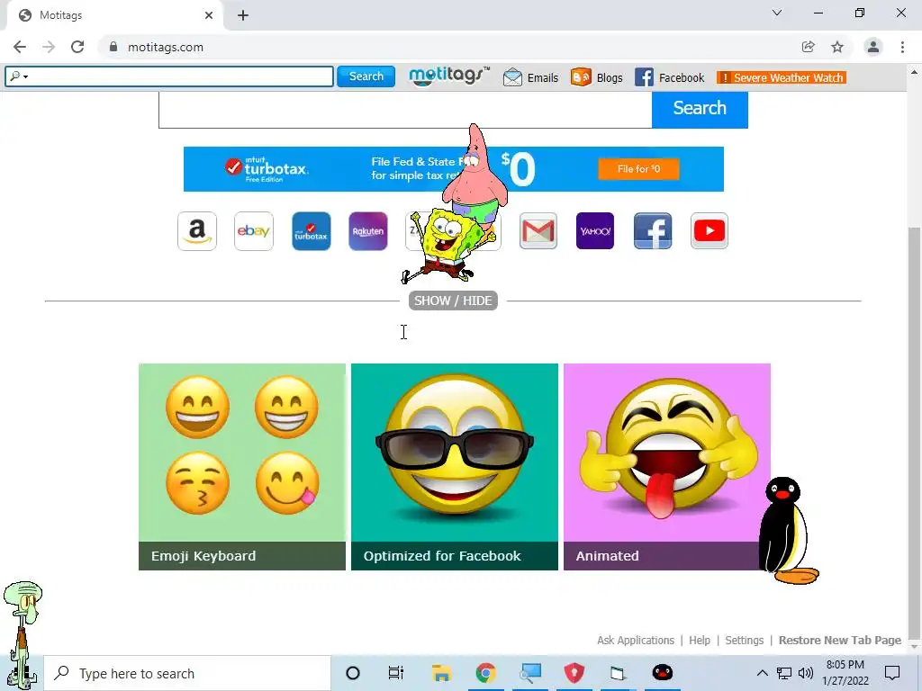Open the Gmail shortcut icon
922x691 pixels.
(538, 231)
